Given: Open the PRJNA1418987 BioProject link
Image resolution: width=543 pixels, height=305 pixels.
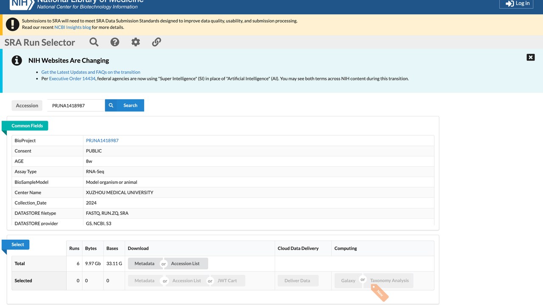Looking at the screenshot, I should coord(102,141).
